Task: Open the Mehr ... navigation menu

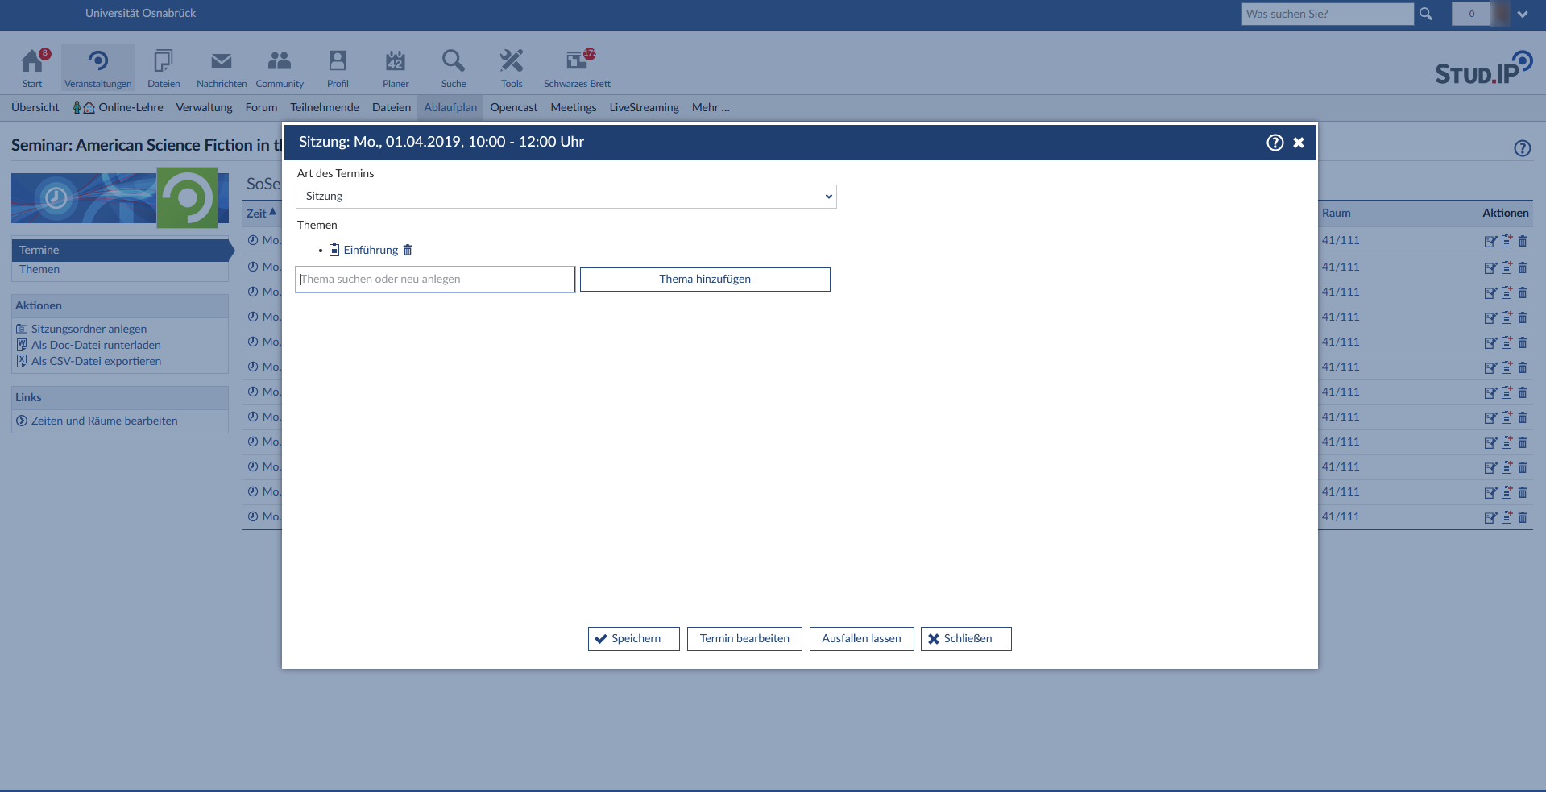Action: (x=711, y=108)
